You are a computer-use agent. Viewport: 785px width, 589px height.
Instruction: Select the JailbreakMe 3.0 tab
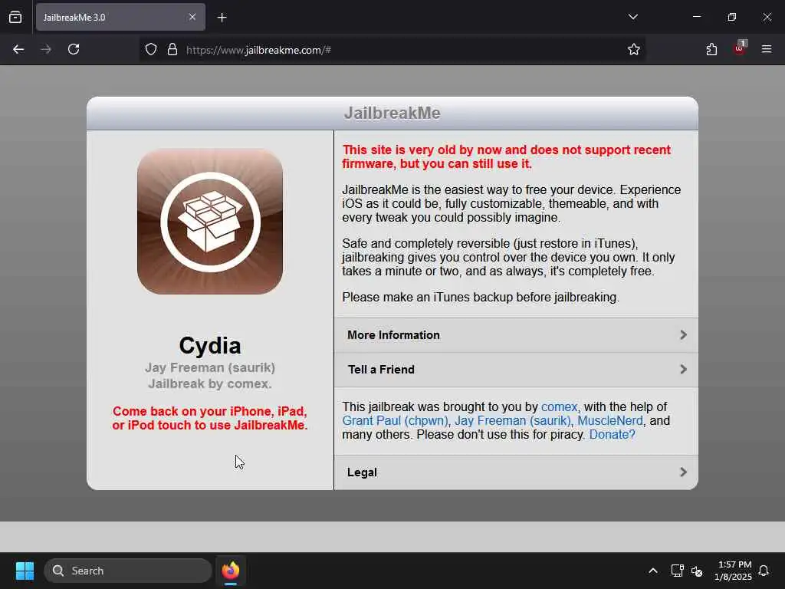point(120,17)
